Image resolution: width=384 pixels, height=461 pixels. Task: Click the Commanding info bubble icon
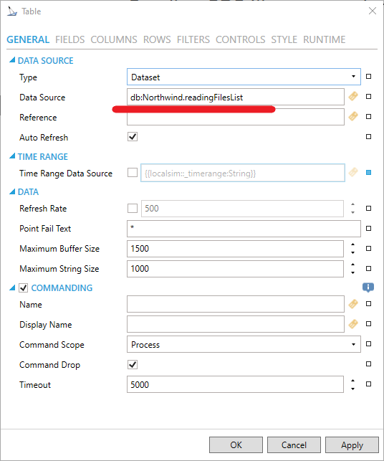tap(368, 287)
